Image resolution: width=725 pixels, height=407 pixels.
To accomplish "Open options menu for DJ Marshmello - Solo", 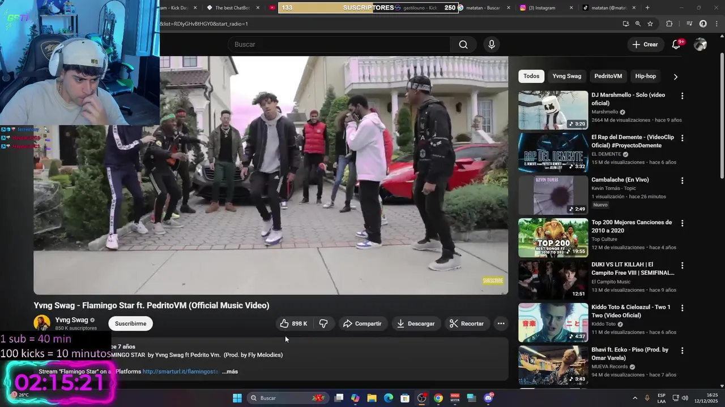I will pos(682,96).
